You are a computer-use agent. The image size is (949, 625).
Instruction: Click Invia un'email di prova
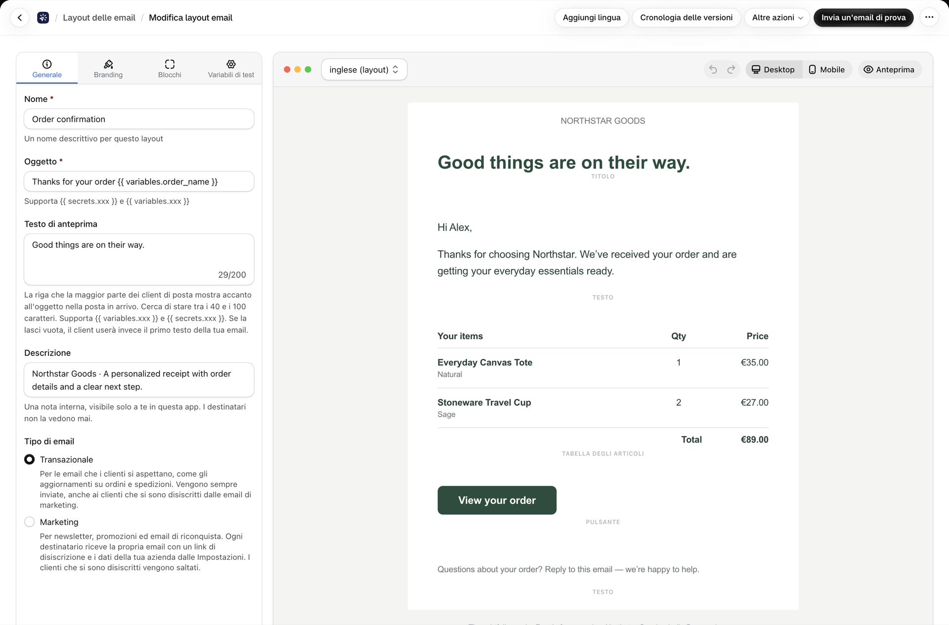coord(863,18)
